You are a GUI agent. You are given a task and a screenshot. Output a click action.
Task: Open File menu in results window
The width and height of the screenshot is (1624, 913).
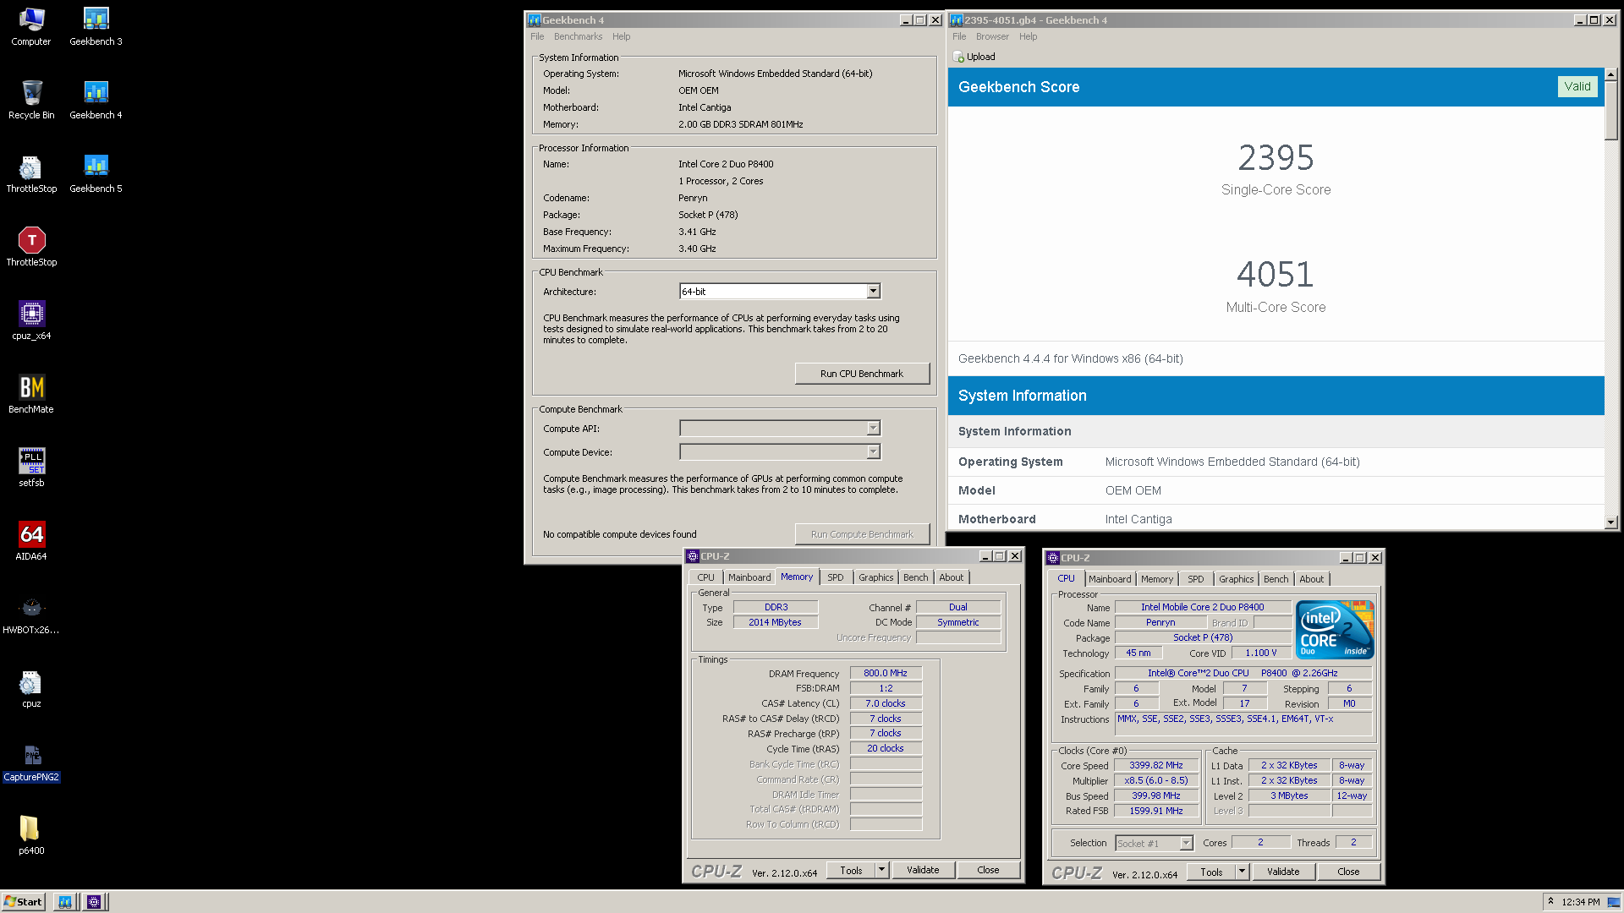click(x=958, y=36)
